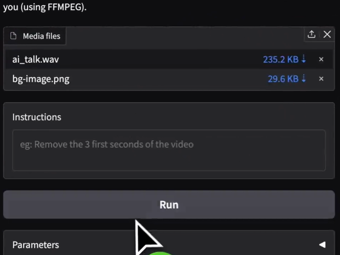This screenshot has height=255, width=340.
Task: Click the empty area of the ai_talk.wav row
Action: 160,59
